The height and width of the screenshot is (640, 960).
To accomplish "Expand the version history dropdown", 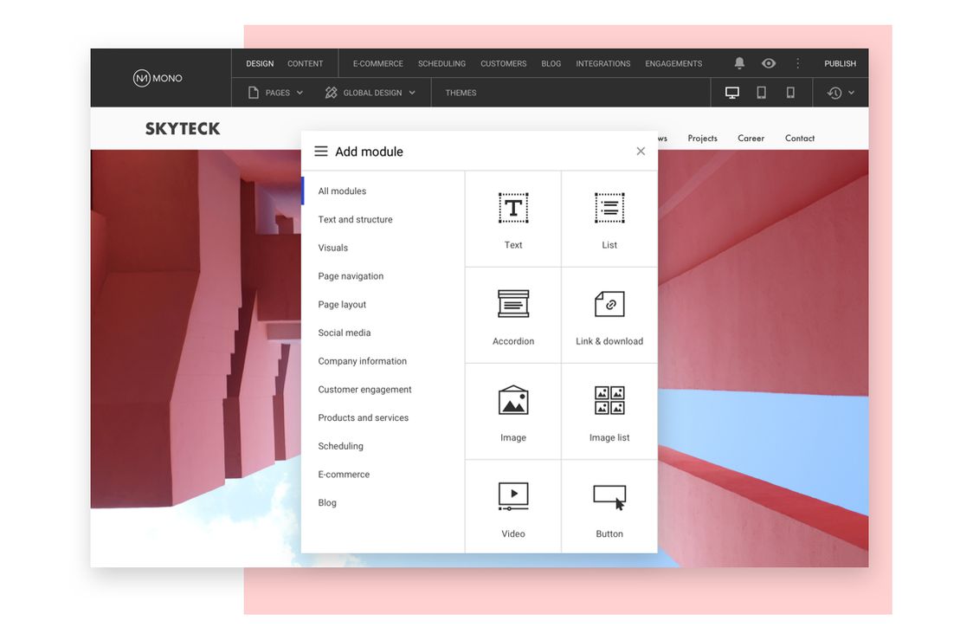I will click(841, 93).
